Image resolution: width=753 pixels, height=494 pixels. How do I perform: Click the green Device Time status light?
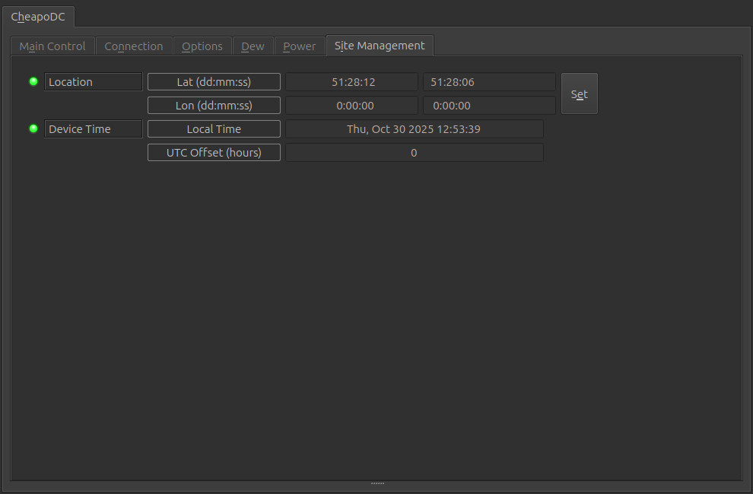(x=33, y=128)
